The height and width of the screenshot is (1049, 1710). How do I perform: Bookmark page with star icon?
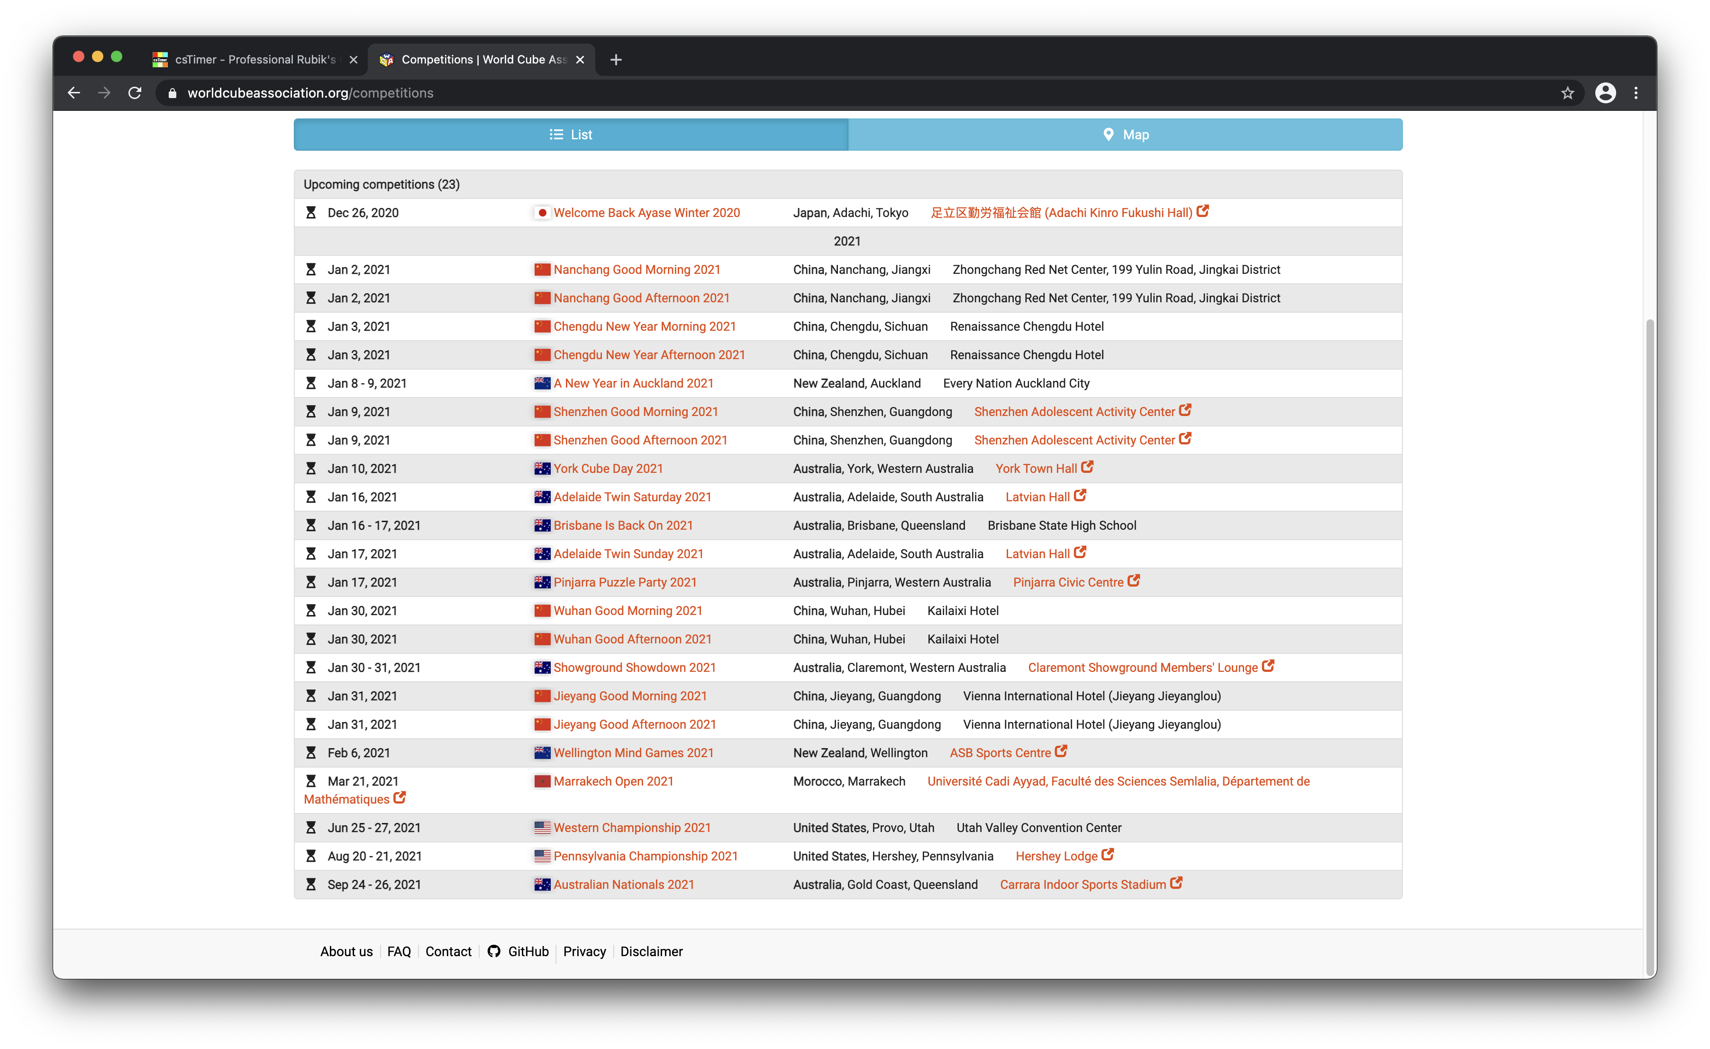tap(1567, 93)
